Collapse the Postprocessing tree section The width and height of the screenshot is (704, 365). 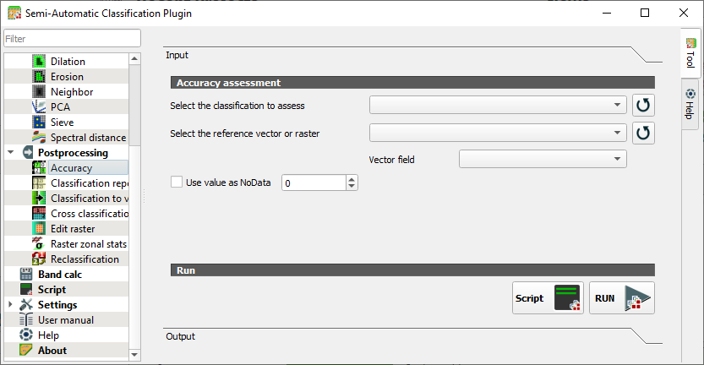pos(11,153)
